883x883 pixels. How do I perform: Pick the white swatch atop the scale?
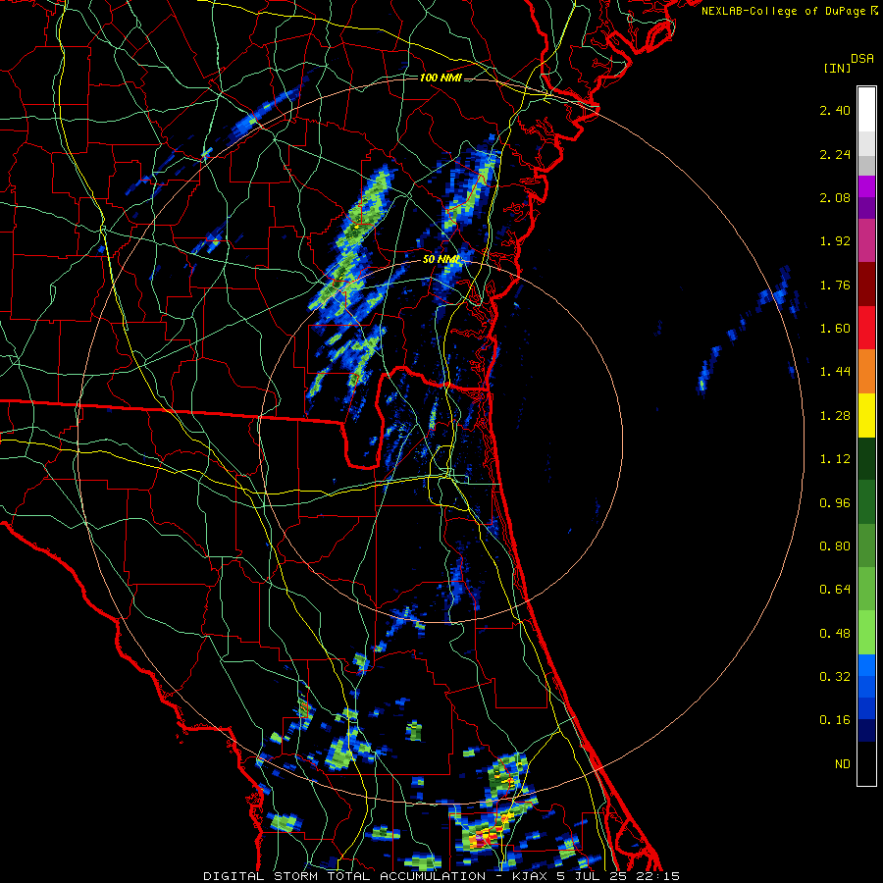pyautogui.click(x=866, y=110)
